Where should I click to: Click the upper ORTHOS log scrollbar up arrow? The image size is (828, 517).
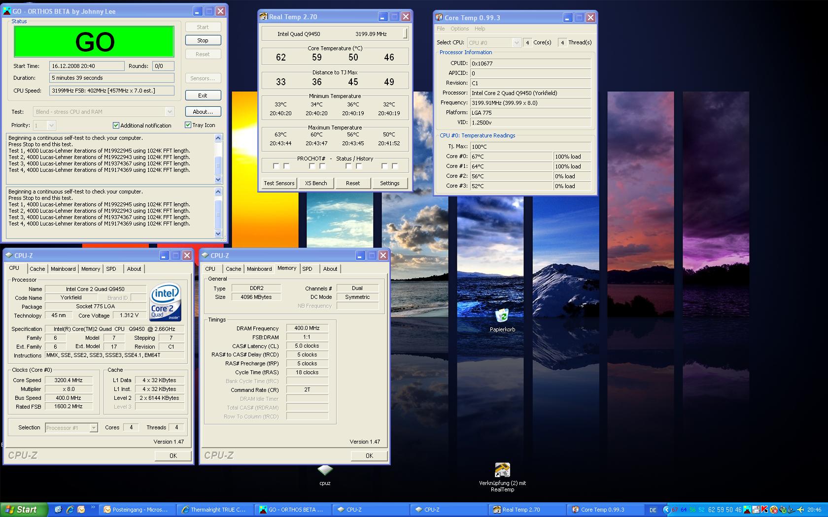[x=218, y=138]
